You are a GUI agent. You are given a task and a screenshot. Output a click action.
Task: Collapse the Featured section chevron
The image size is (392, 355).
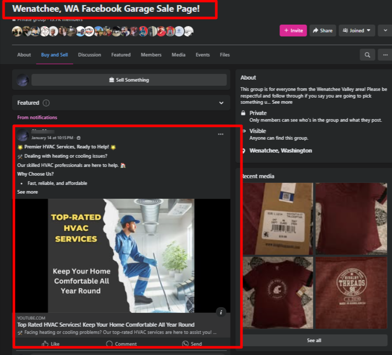coord(221,103)
